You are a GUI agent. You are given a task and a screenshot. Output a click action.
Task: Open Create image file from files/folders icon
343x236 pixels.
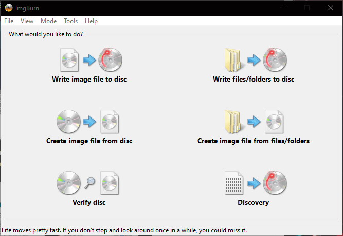[254, 122]
